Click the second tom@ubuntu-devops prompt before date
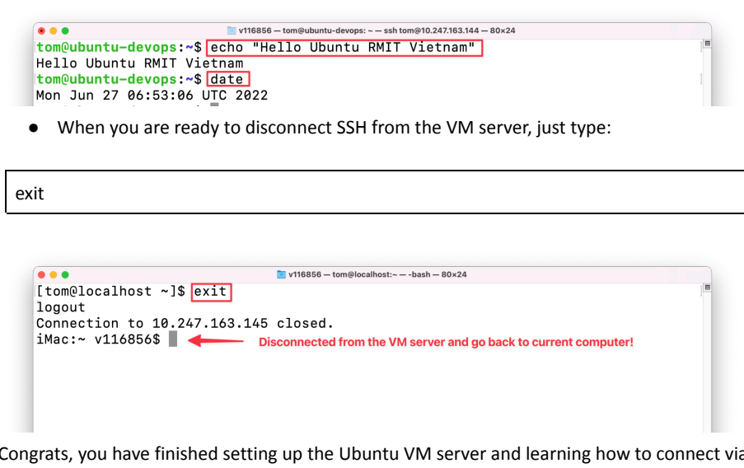 coord(119,79)
